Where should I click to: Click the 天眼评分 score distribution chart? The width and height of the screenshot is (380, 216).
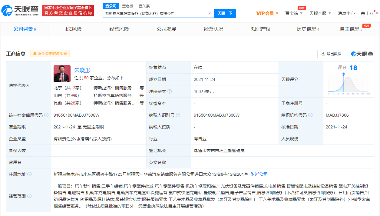pyautogui.click(x=348, y=83)
